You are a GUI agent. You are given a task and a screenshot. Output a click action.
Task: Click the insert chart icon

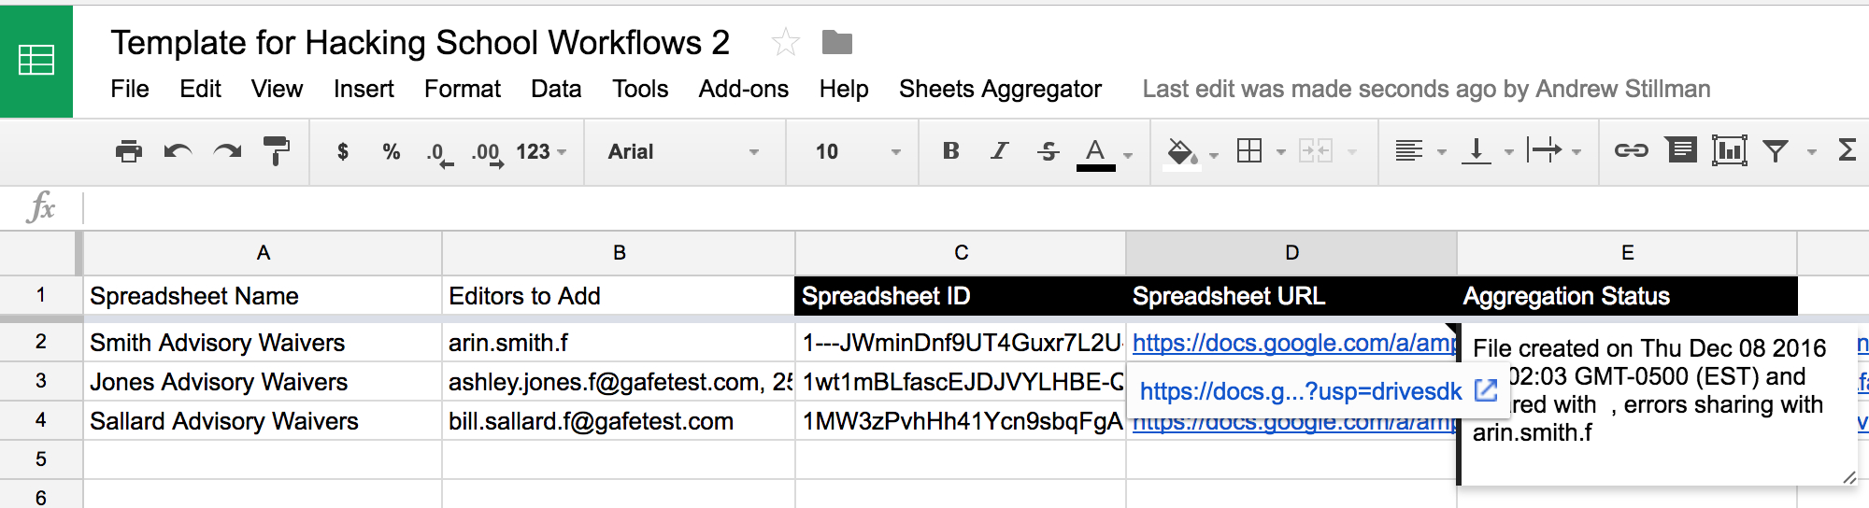[x=1729, y=151]
